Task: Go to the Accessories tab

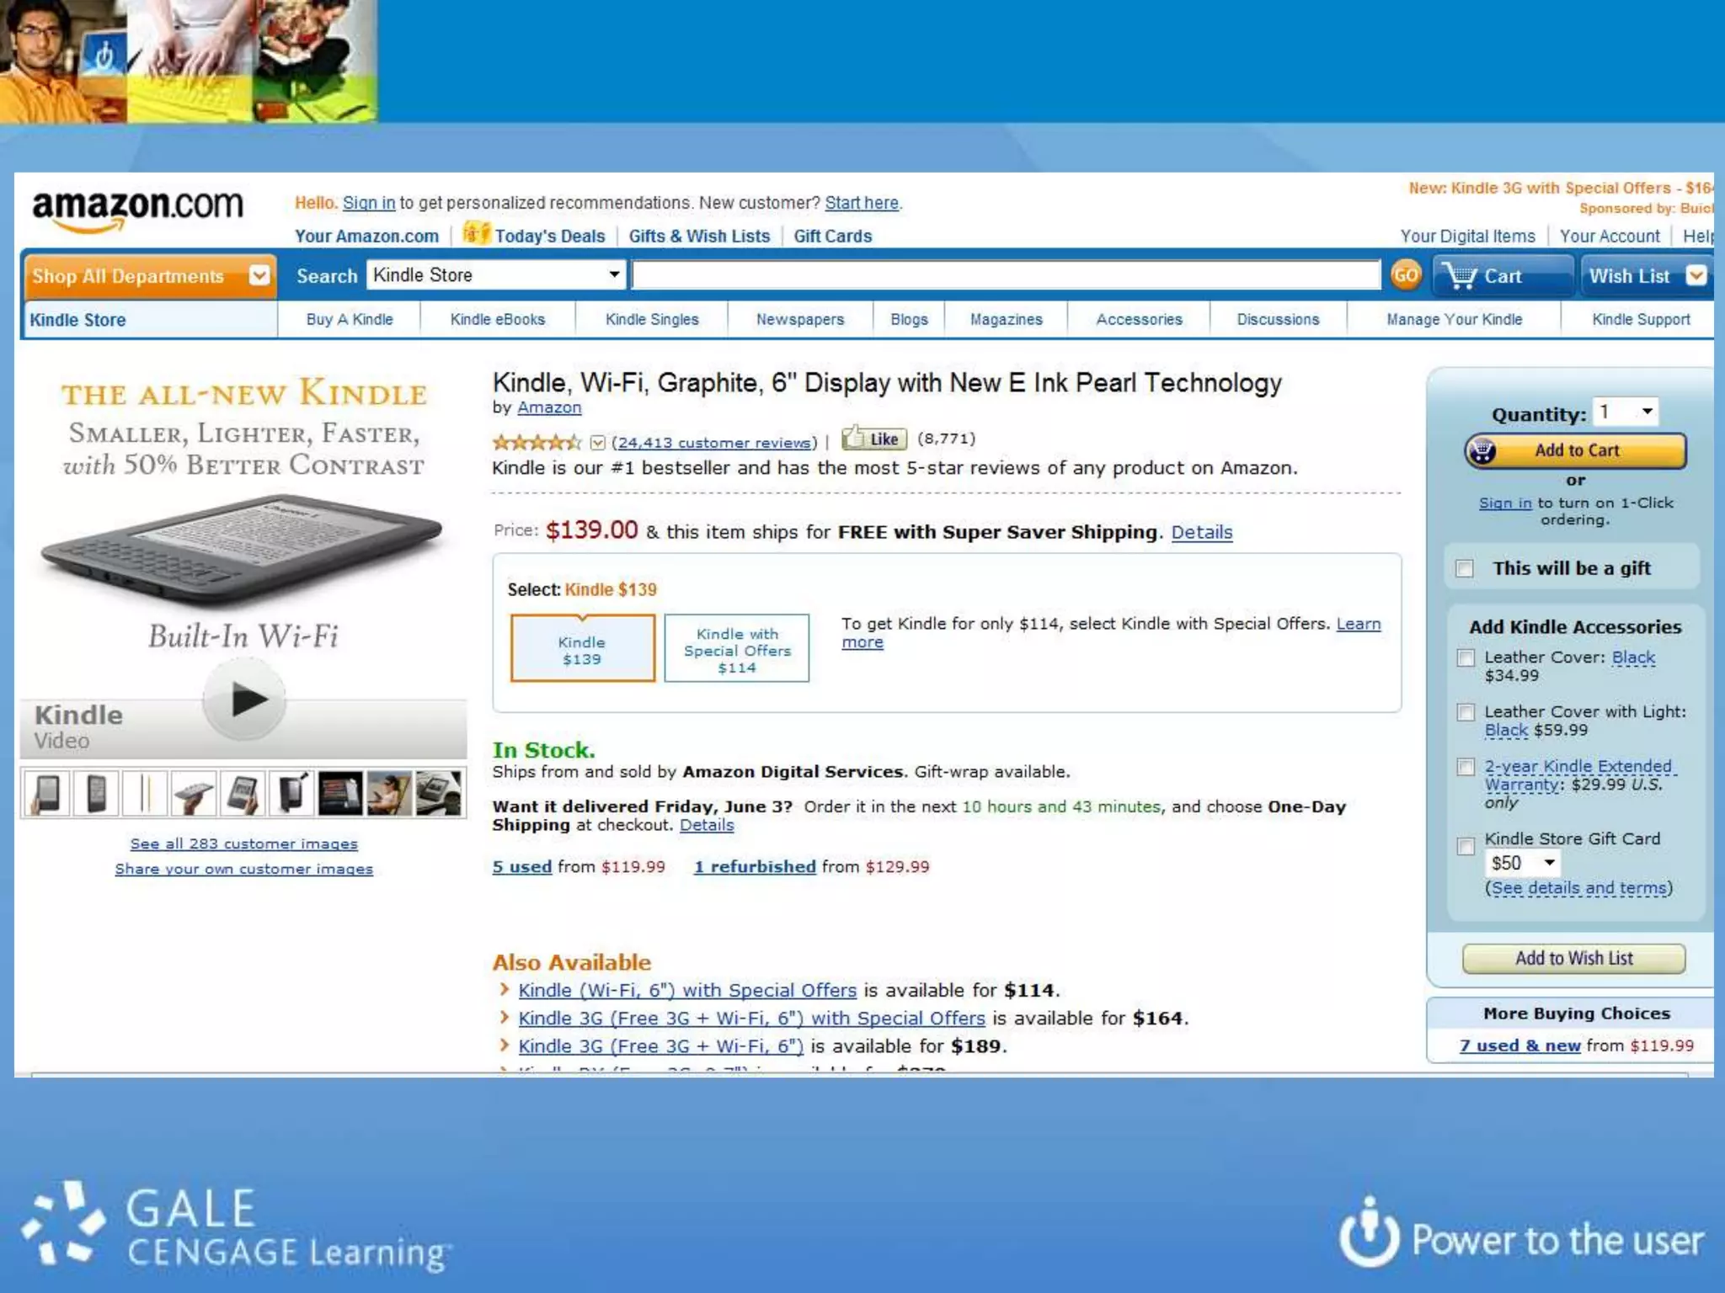Action: [x=1139, y=320]
